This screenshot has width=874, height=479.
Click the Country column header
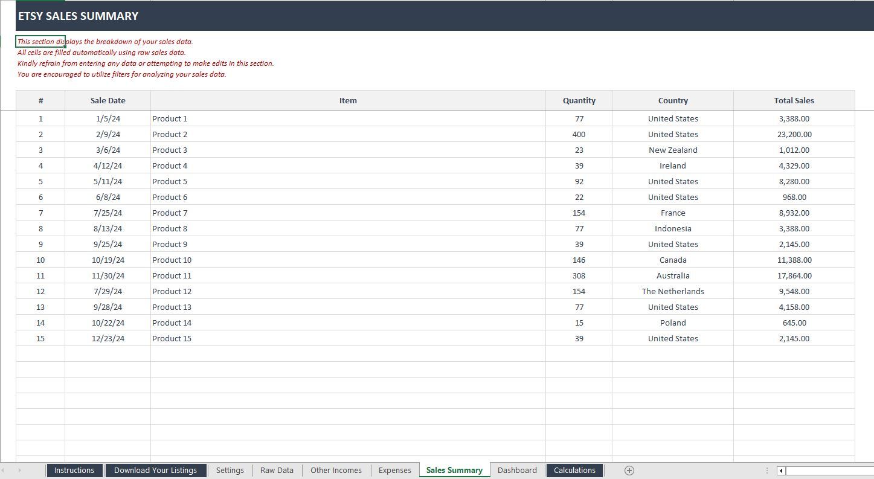(x=673, y=101)
